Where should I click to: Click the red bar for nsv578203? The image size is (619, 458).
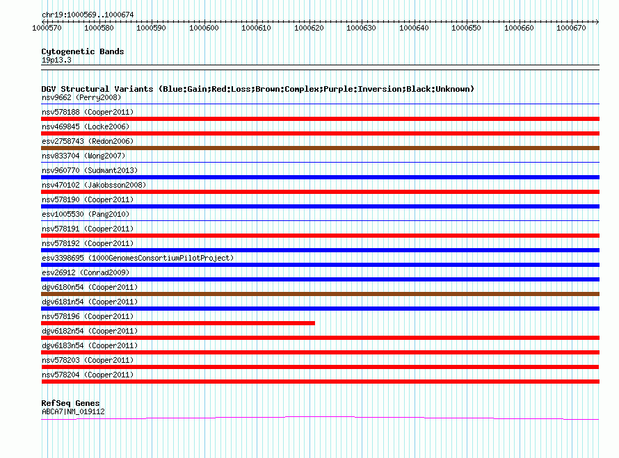[x=320, y=367]
